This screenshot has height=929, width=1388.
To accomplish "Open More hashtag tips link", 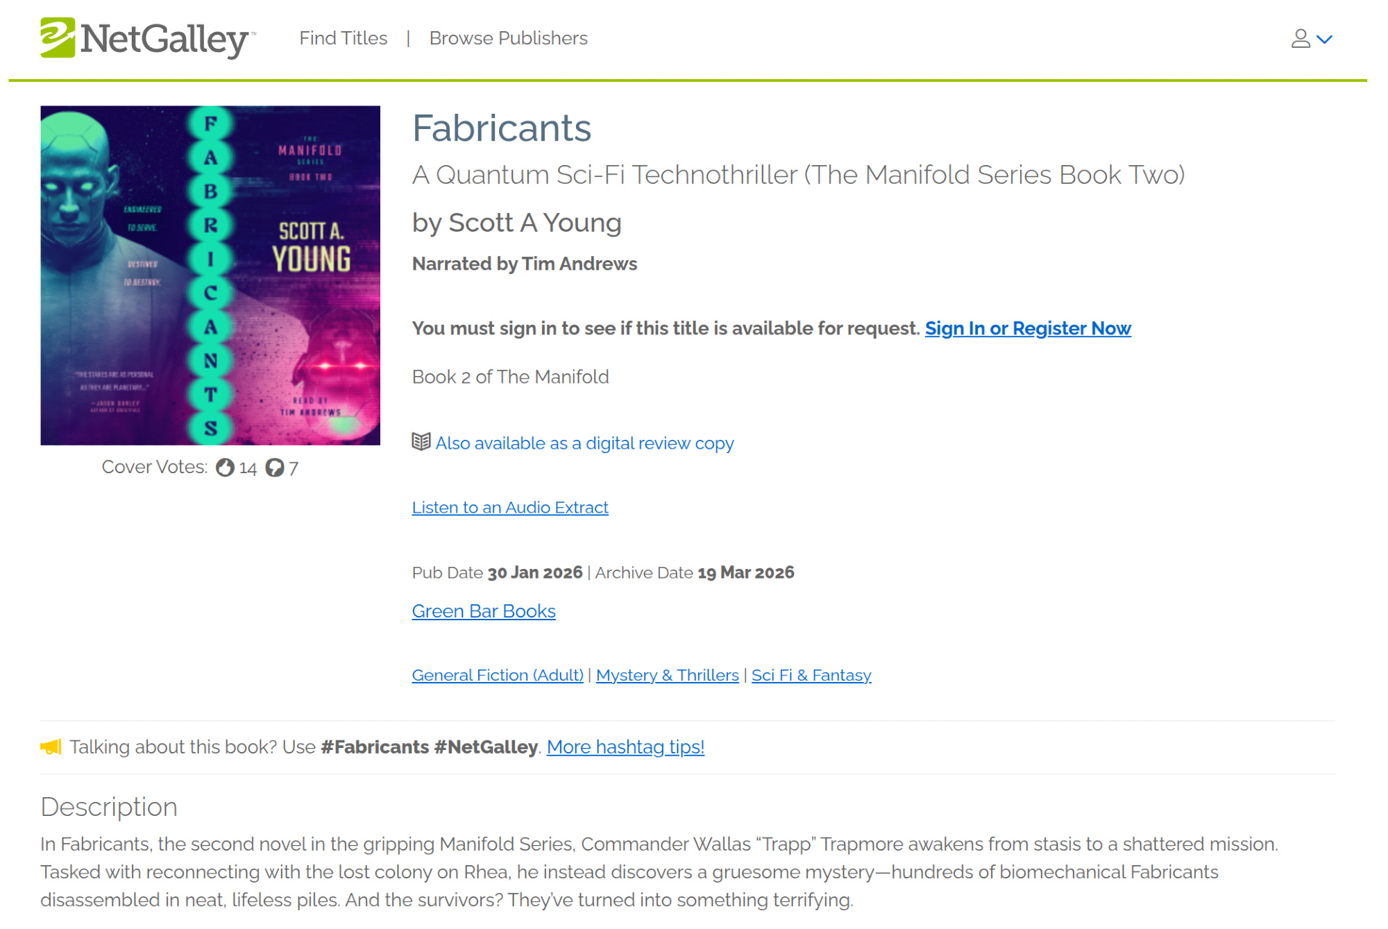I will click(625, 747).
